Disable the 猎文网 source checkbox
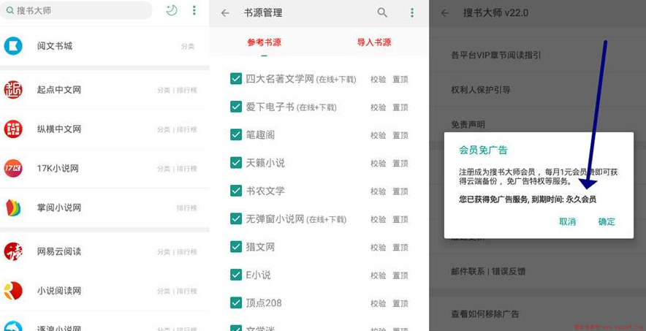This screenshot has width=646, height=331. 236,247
